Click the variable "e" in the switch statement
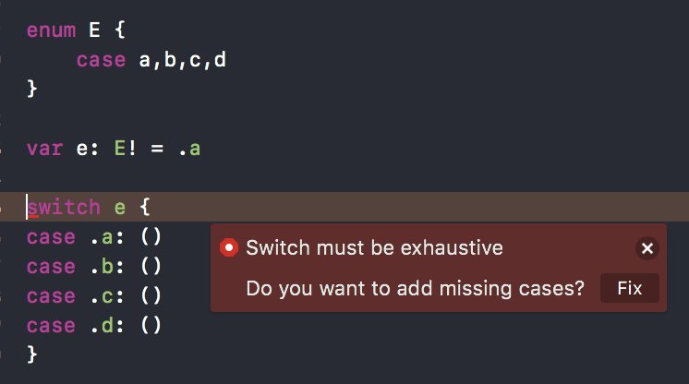689x384 pixels. point(120,208)
